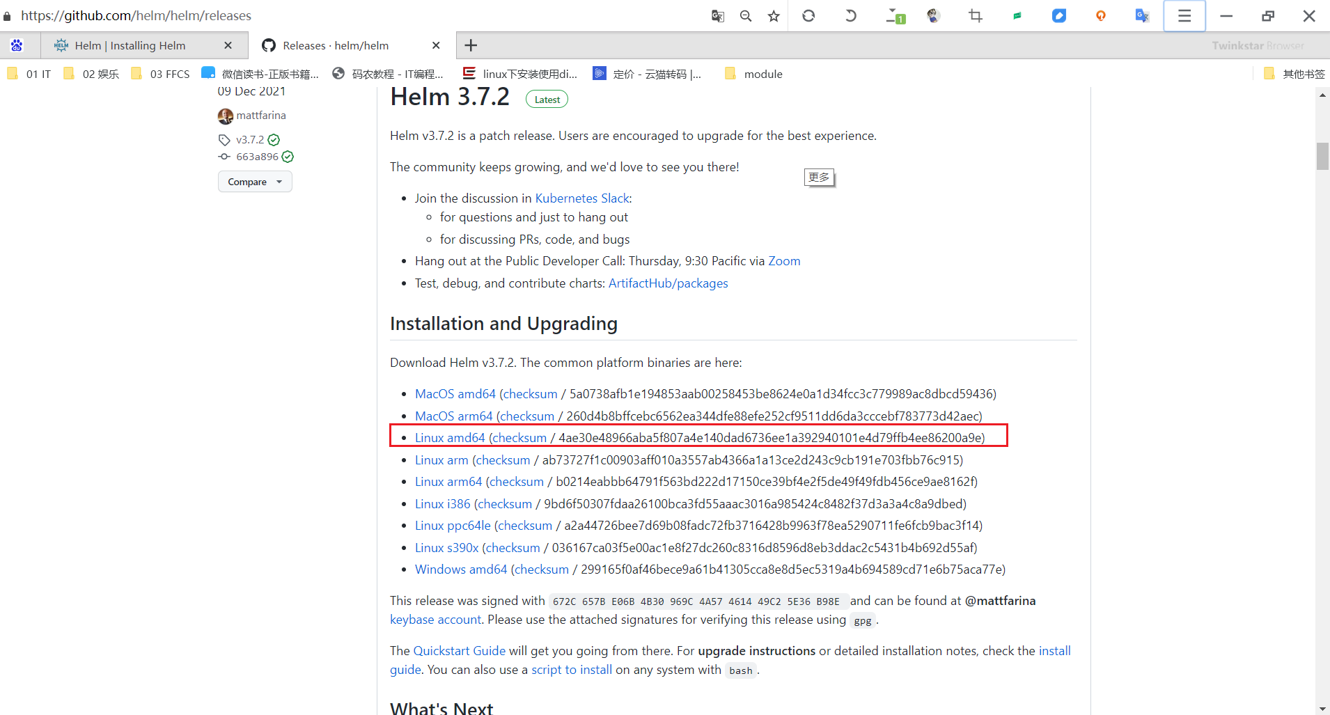Expand the Compare dropdown

[255, 182]
